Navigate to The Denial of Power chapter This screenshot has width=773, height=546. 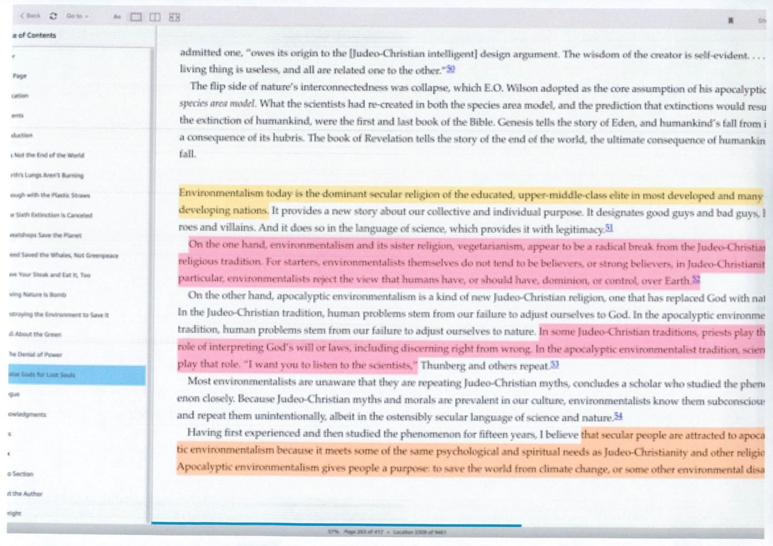[36, 354]
